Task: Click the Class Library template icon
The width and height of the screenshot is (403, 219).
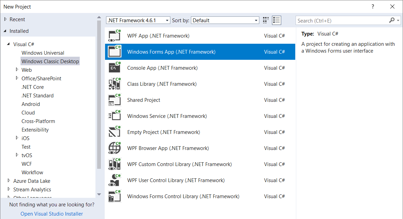Action: [114, 84]
